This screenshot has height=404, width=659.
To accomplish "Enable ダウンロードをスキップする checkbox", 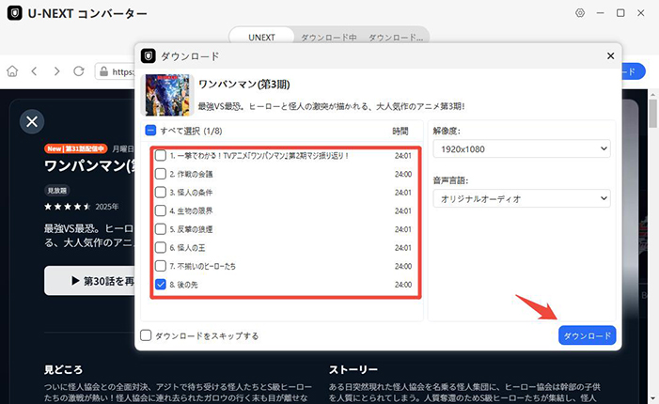I will [x=146, y=335].
